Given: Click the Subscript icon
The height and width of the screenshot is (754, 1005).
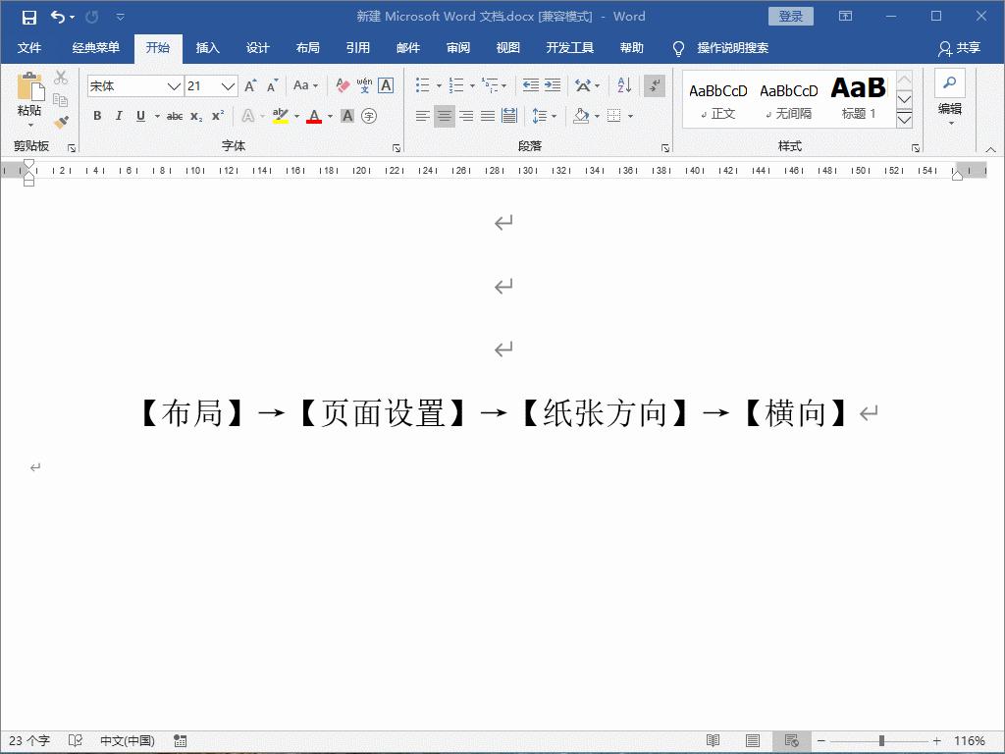Looking at the screenshot, I should click(196, 117).
